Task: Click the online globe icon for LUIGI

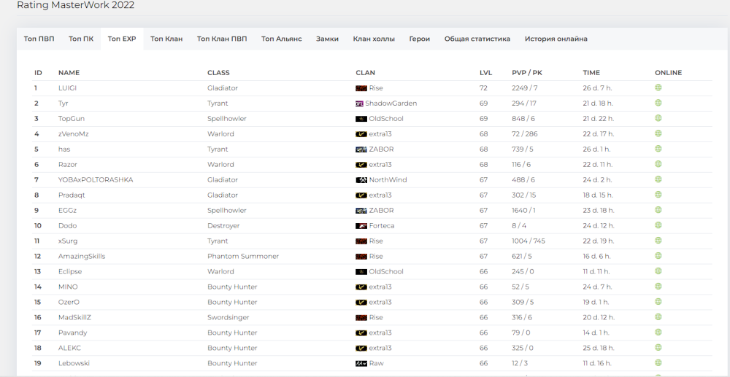Action: [x=658, y=88]
